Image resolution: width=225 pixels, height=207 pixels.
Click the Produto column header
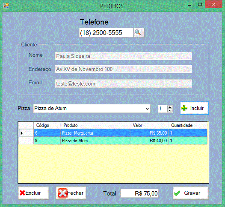point(95,125)
